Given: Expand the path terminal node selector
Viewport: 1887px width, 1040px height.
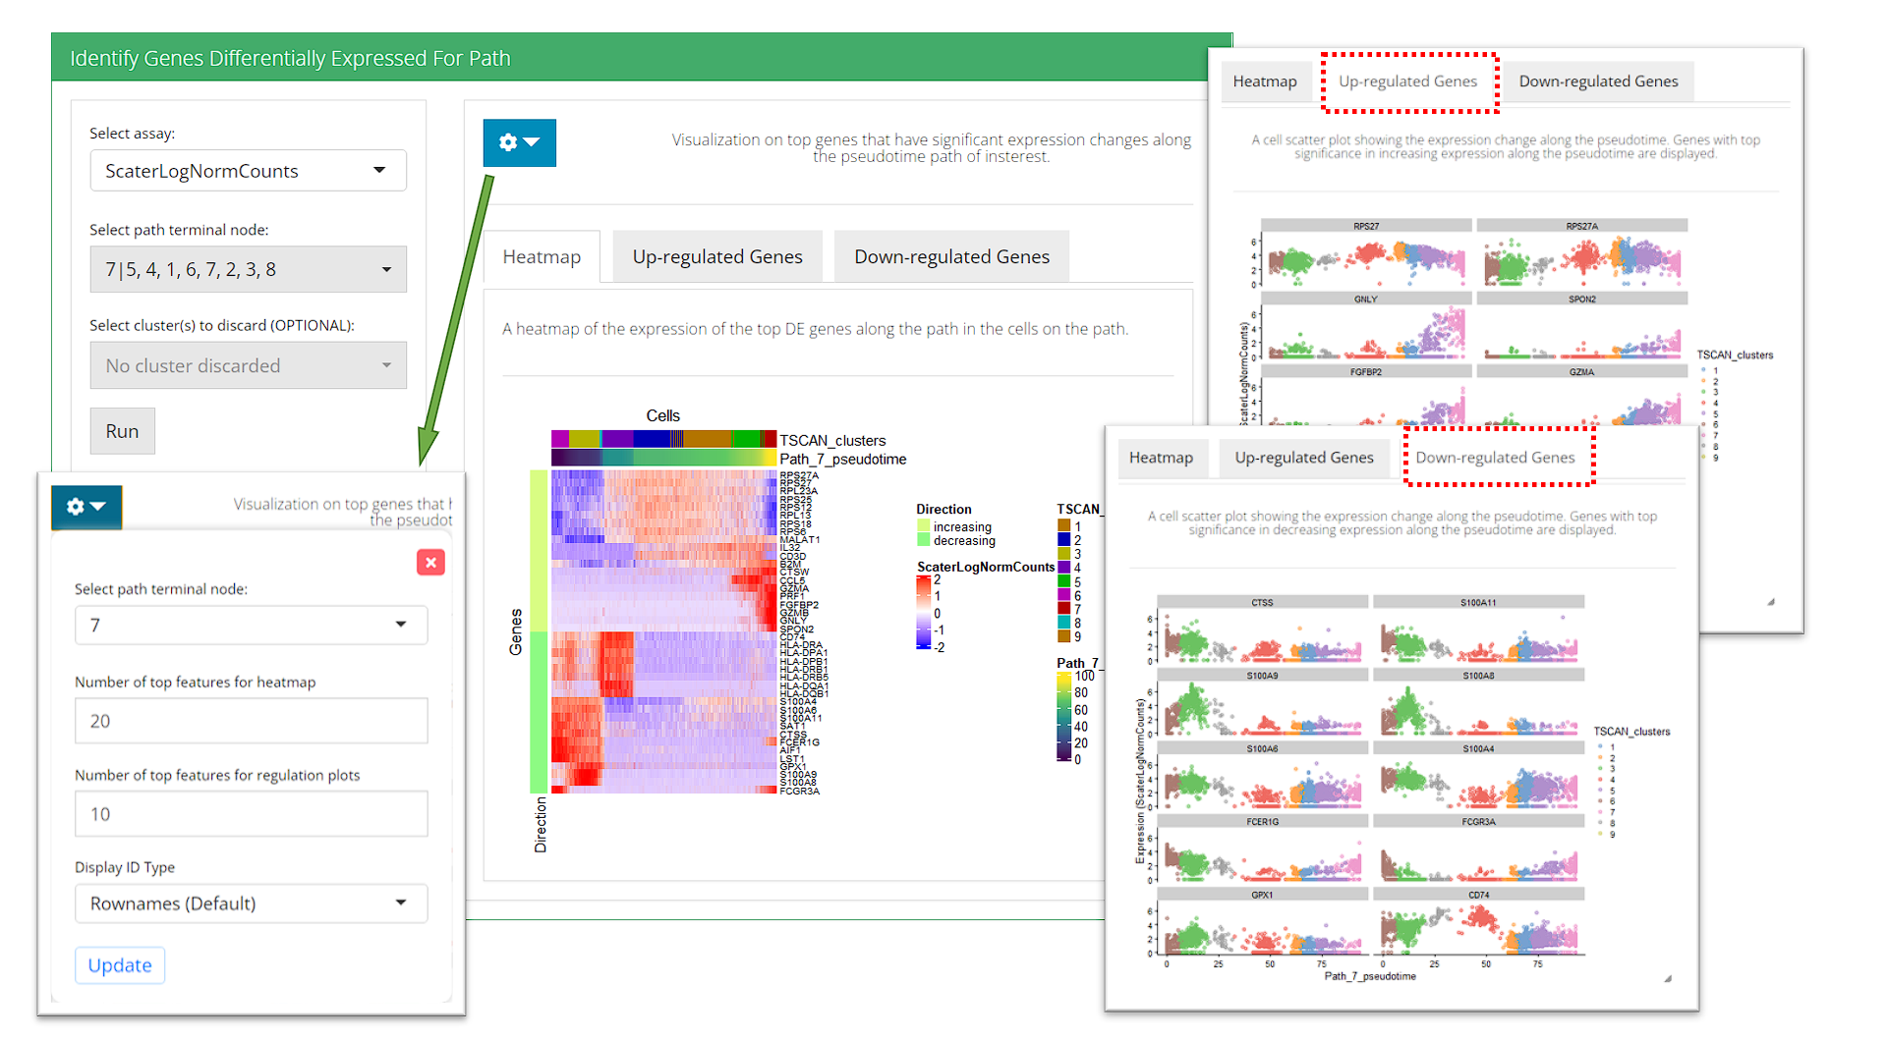Looking at the screenshot, I should click(x=248, y=269).
